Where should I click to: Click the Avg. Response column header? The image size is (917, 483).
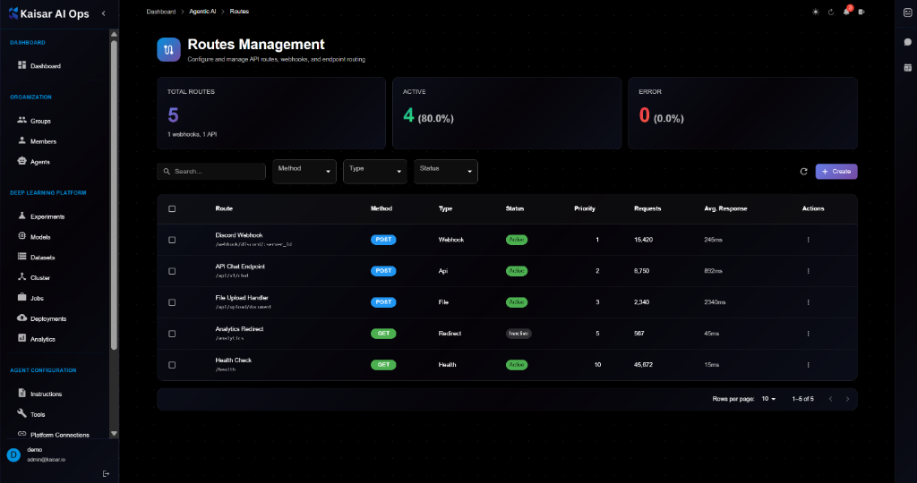[725, 208]
